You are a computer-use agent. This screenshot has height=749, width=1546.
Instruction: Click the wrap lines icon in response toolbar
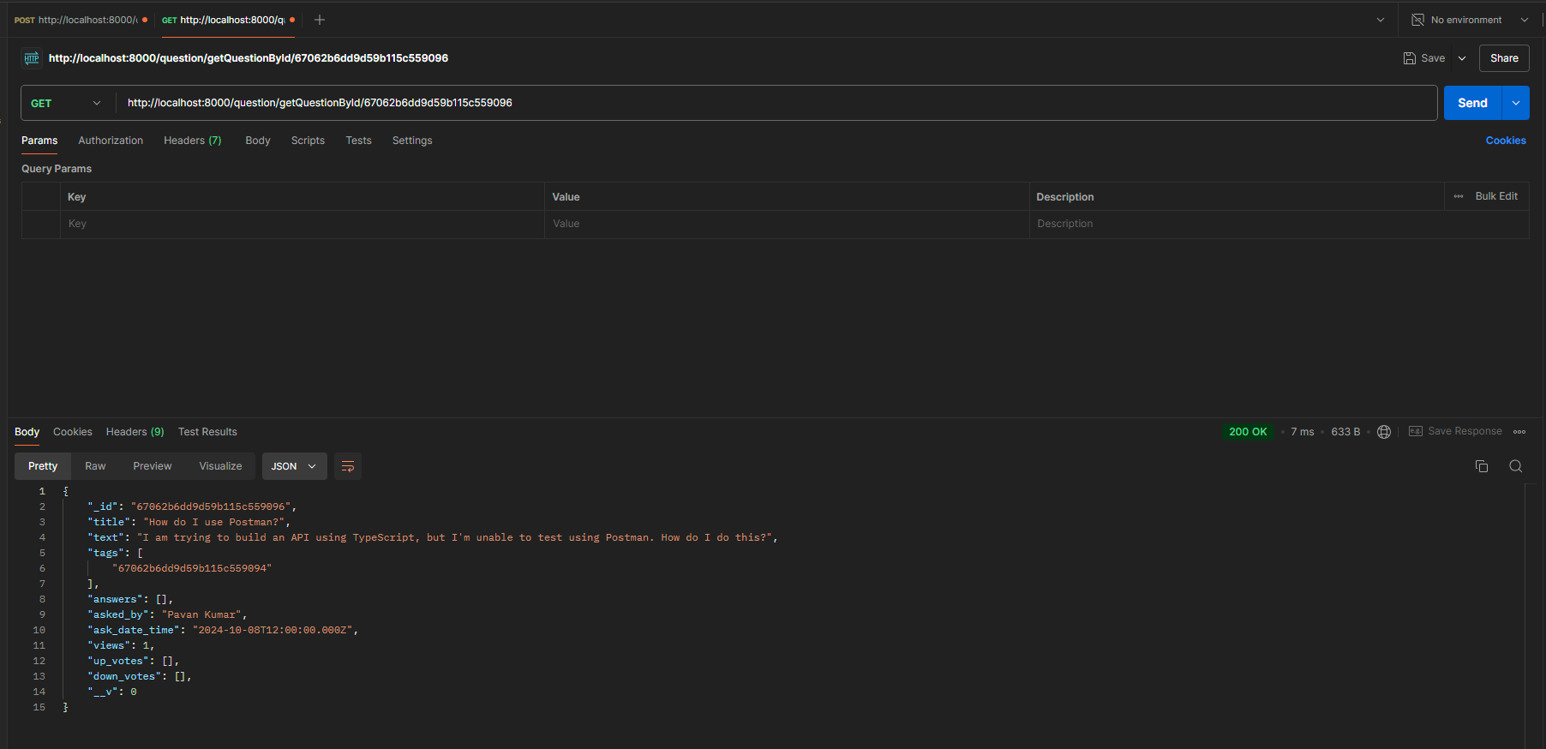pos(348,466)
